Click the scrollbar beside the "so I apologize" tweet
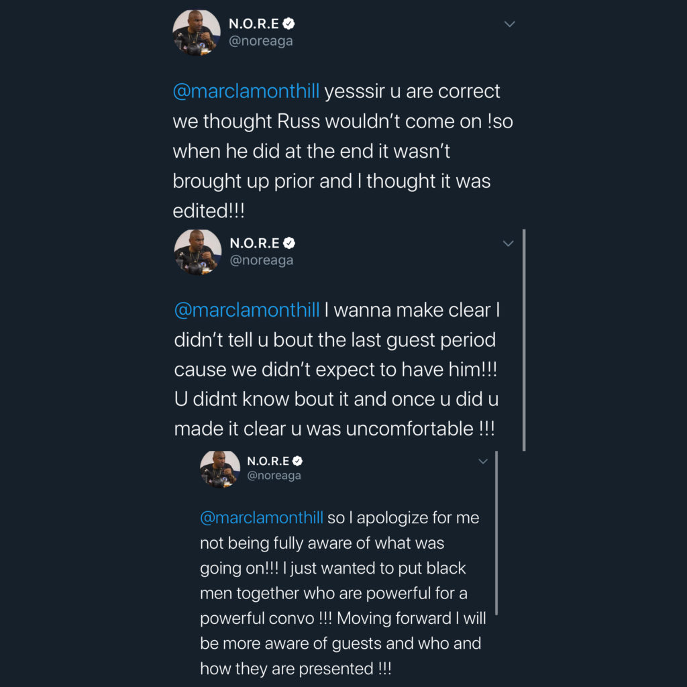Image resolution: width=687 pixels, height=687 pixels. tap(496, 533)
